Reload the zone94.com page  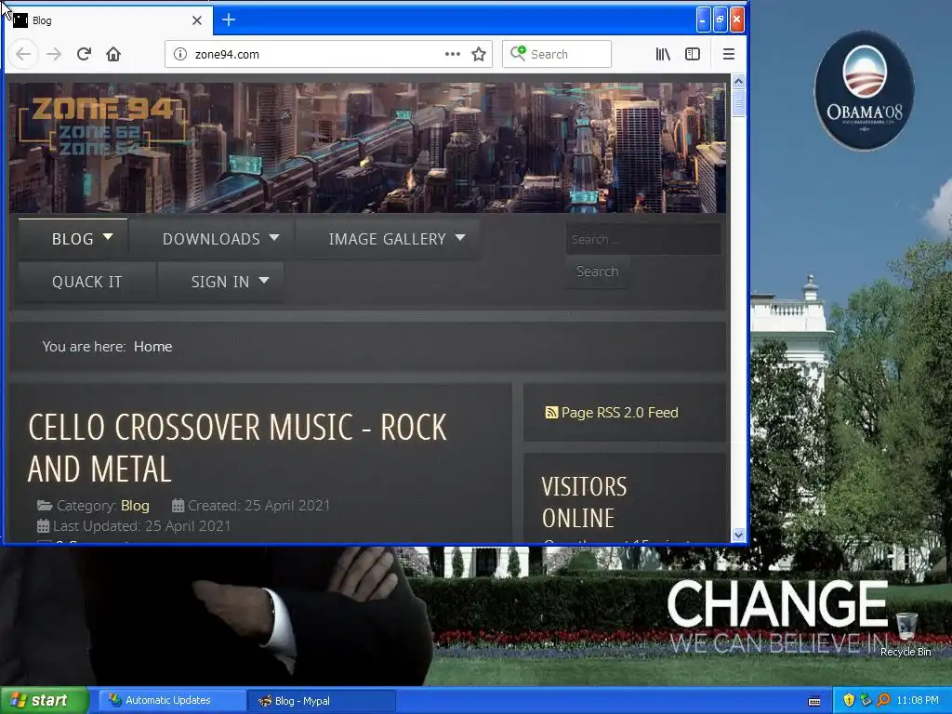[84, 54]
